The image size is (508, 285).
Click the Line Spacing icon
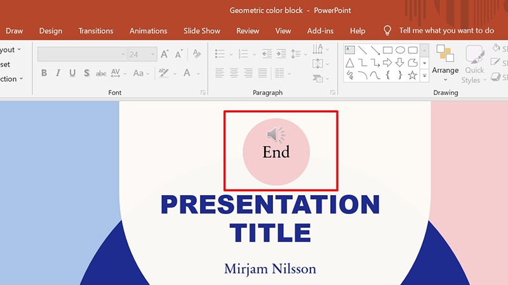[296, 54]
